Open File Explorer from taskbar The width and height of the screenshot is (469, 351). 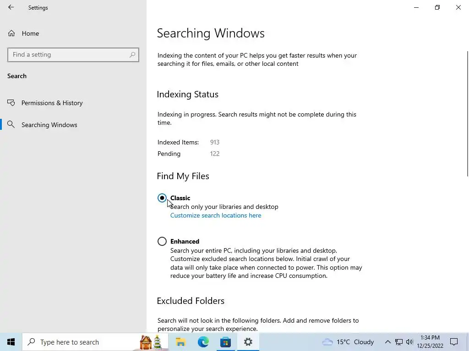click(180, 342)
